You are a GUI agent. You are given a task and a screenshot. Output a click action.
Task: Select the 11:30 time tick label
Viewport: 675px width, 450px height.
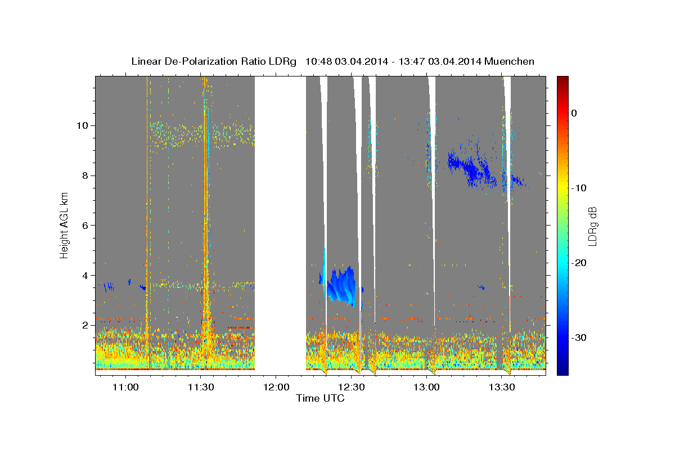click(x=201, y=387)
